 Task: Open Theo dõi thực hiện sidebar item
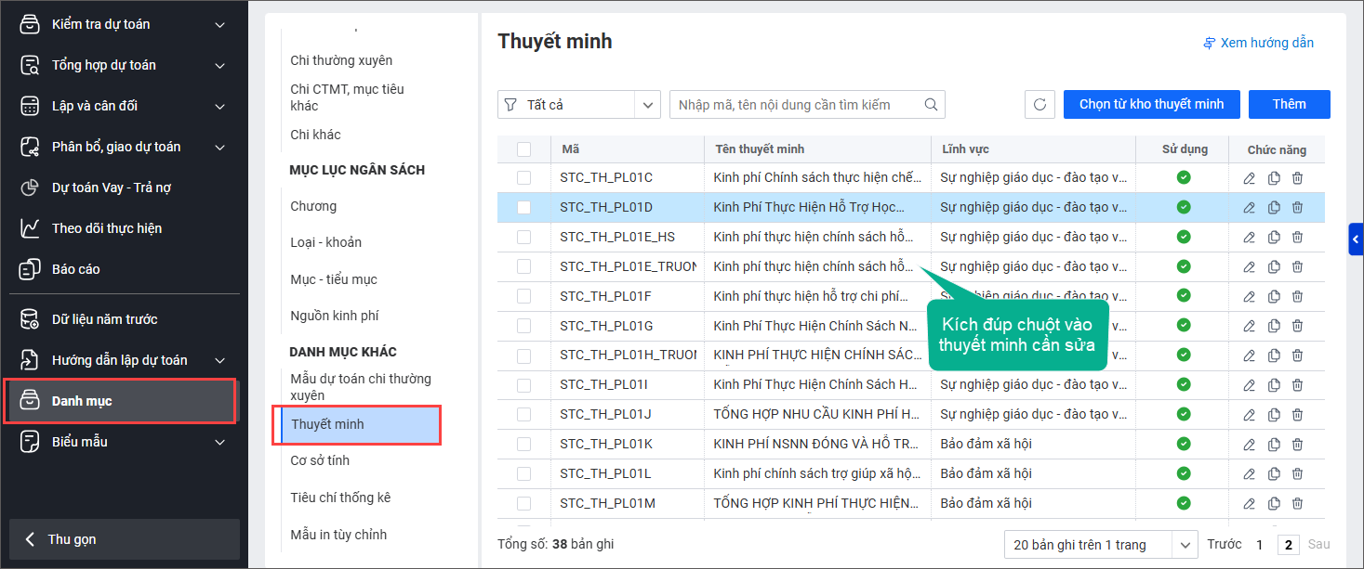pos(94,228)
